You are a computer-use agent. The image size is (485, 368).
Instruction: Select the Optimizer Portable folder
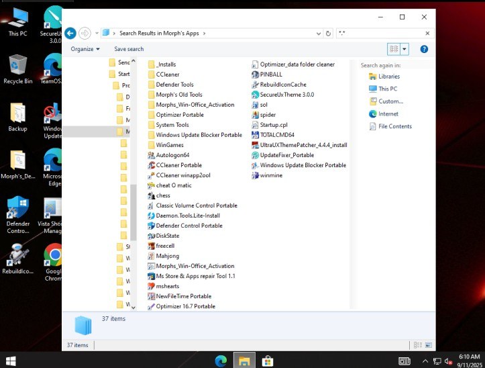coord(176,115)
